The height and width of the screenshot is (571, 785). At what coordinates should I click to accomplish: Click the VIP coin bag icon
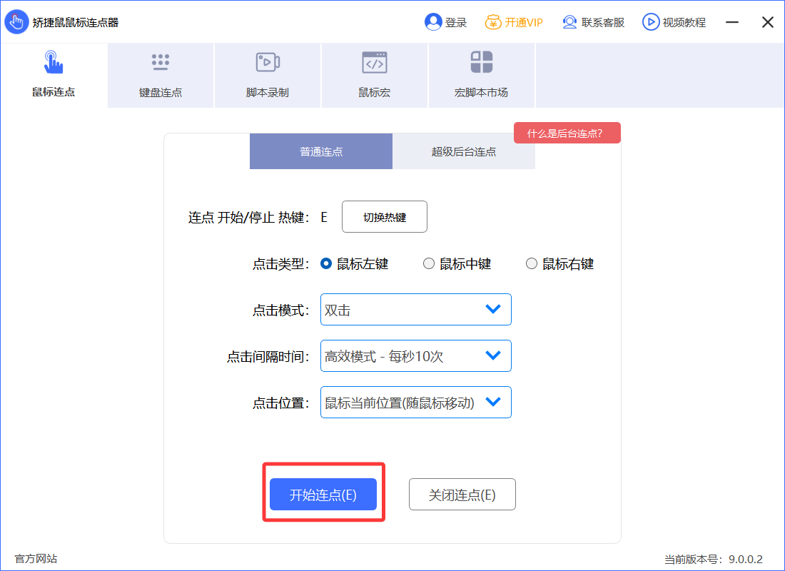pos(493,22)
